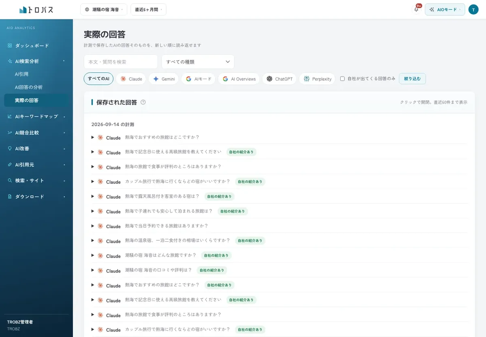Toggle the 自社が出てくる回答のみ checkbox
The image size is (486, 337).
tap(342, 79)
